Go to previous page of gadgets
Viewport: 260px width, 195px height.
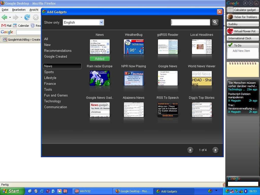190,150
